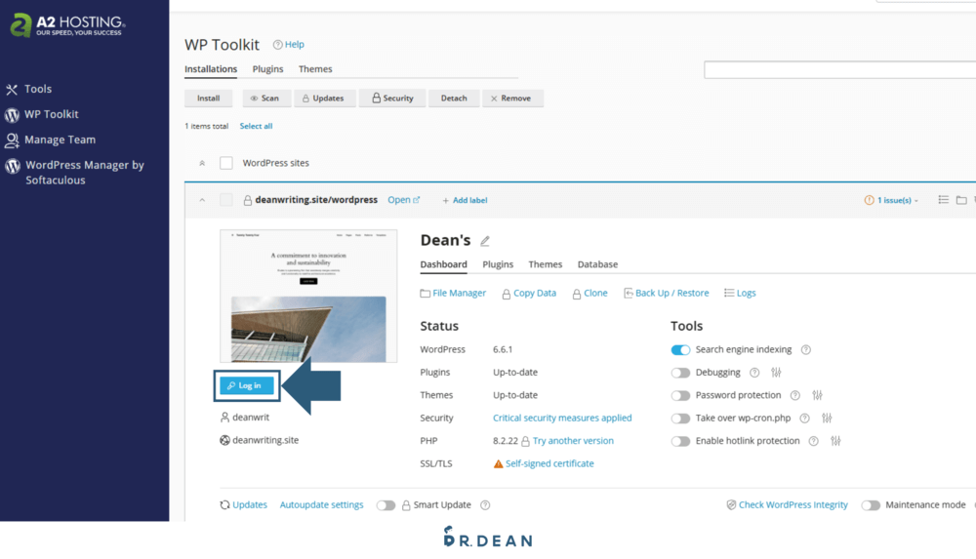Image resolution: width=976 pixels, height=559 pixels.
Task: Click Check WordPress Integrity
Action: click(x=788, y=504)
